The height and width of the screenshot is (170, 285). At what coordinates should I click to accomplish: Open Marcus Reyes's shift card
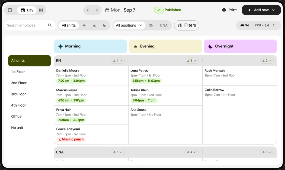point(91,96)
